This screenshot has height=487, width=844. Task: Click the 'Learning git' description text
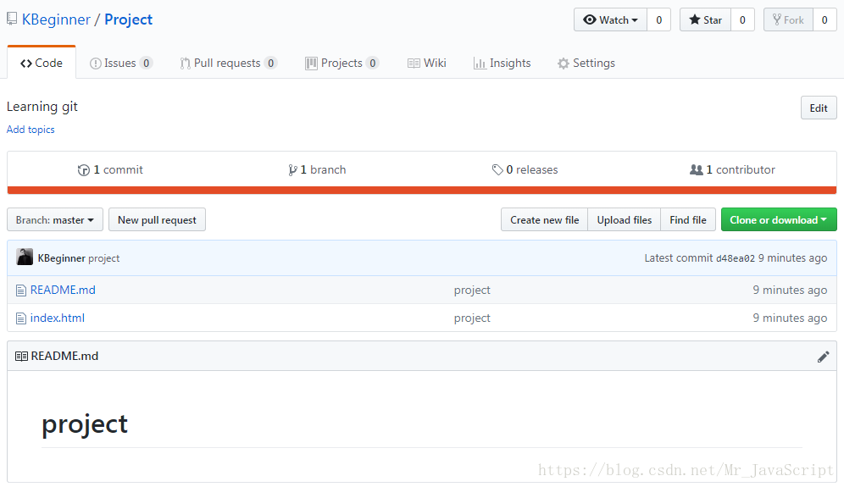click(x=42, y=107)
